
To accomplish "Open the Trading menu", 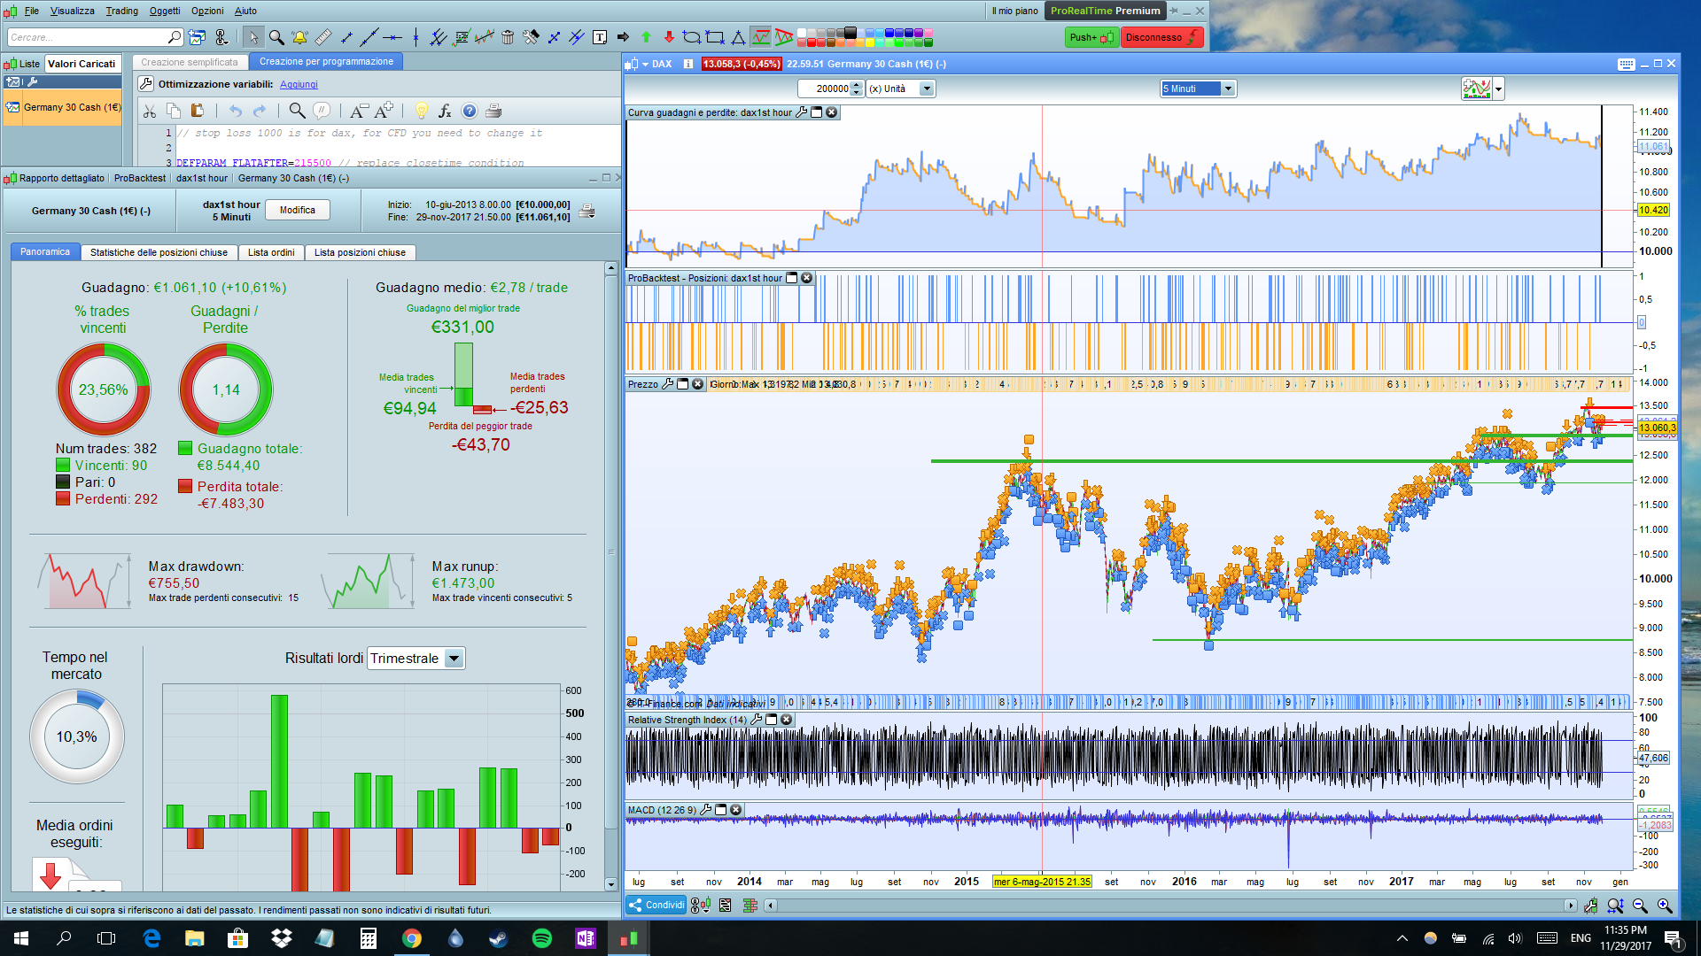I will click(x=122, y=11).
